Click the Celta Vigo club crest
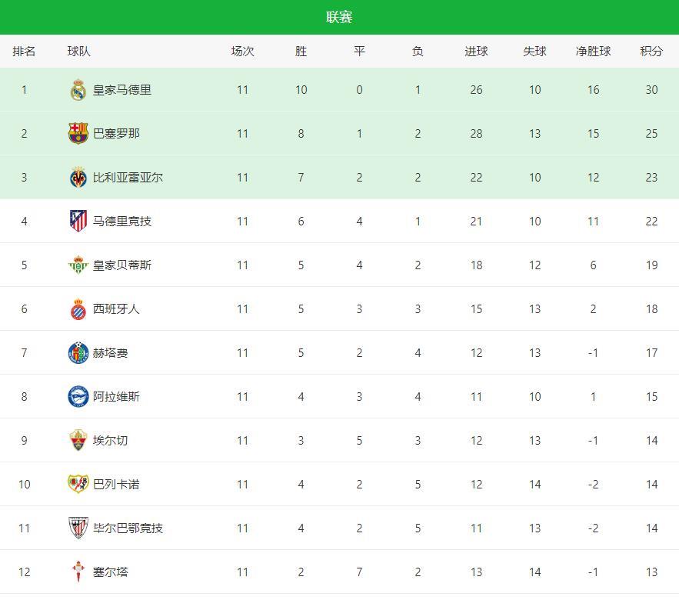679x600 pixels. pos(78,572)
